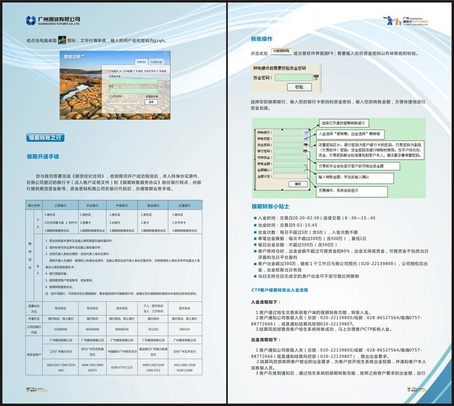Image resolution: width=454 pixels, height=406 pixels.
Task: Expand the 转帐银行 dropdown
Action: (x=306, y=132)
